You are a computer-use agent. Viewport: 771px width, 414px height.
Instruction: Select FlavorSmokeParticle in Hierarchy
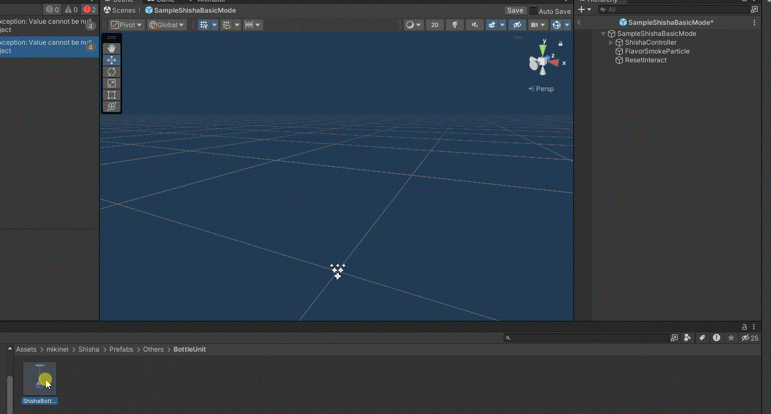[x=657, y=51]
